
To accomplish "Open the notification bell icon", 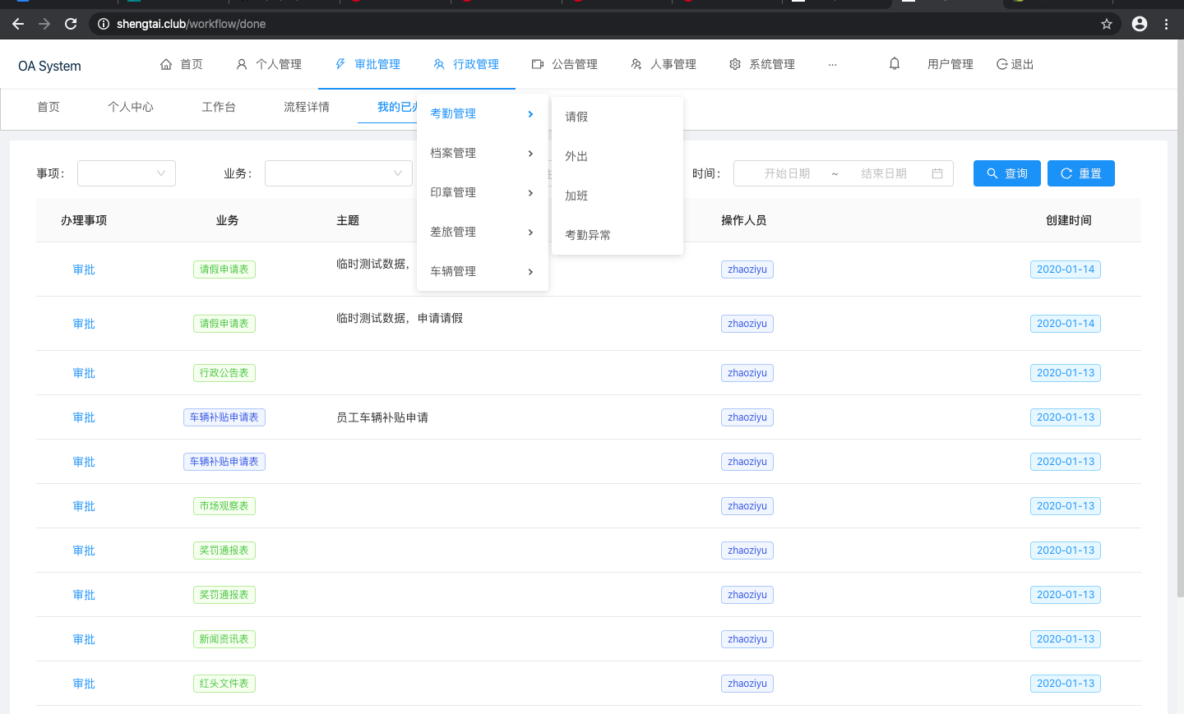I will pos(894,63).
